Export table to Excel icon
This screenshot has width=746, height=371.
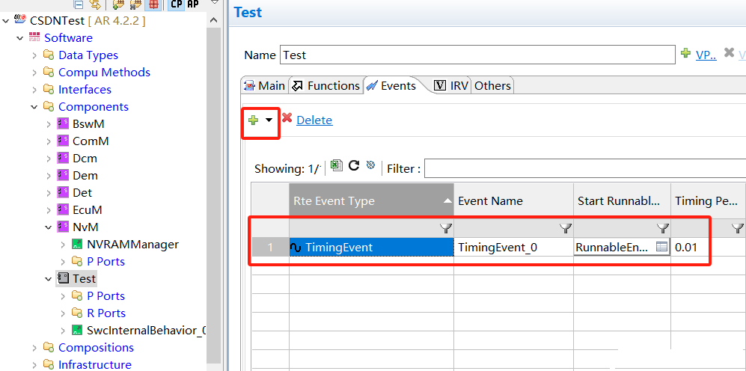(x=337, y=166)
